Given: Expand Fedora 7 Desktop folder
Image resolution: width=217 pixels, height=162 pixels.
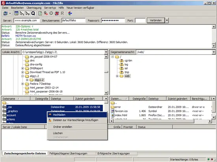Looking at the screenshot, I should pyautogui.click(x=22, y=84).
